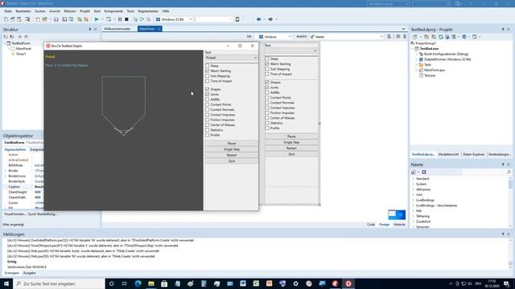Viewport: 515px width, 289px height.
Task: Open the Bearbeiten menu
Action: (x=23, y=11)
